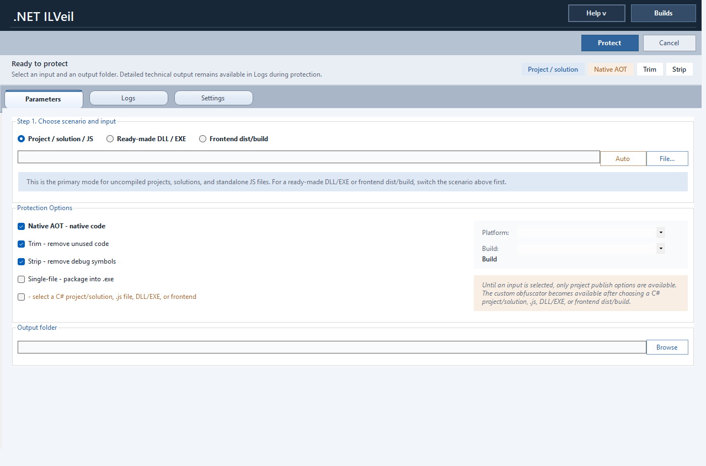
Task: Open the Help dropdown menu
Action: click(x=596, y=13)
